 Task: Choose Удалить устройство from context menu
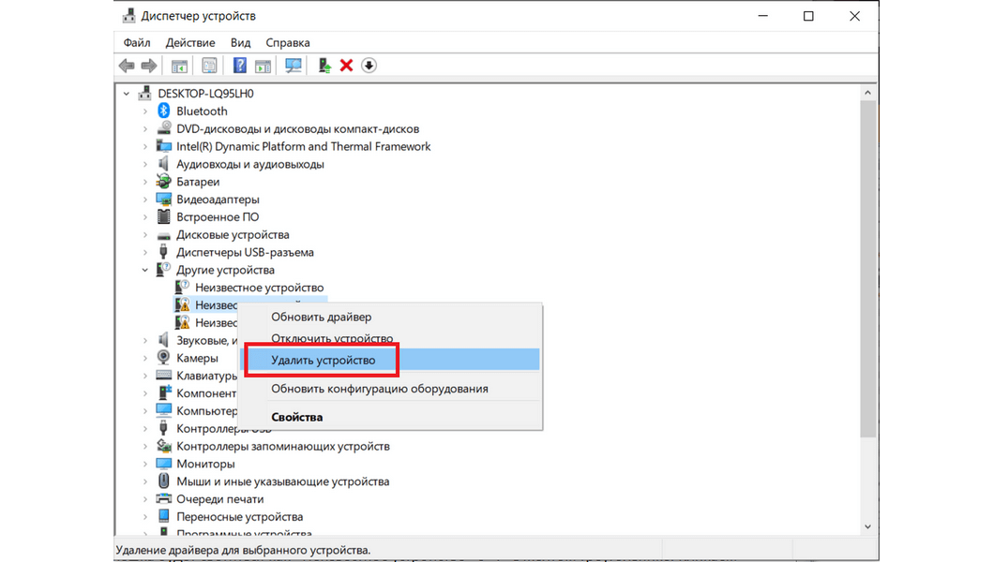pyautogui.click(x=389, y=360)
